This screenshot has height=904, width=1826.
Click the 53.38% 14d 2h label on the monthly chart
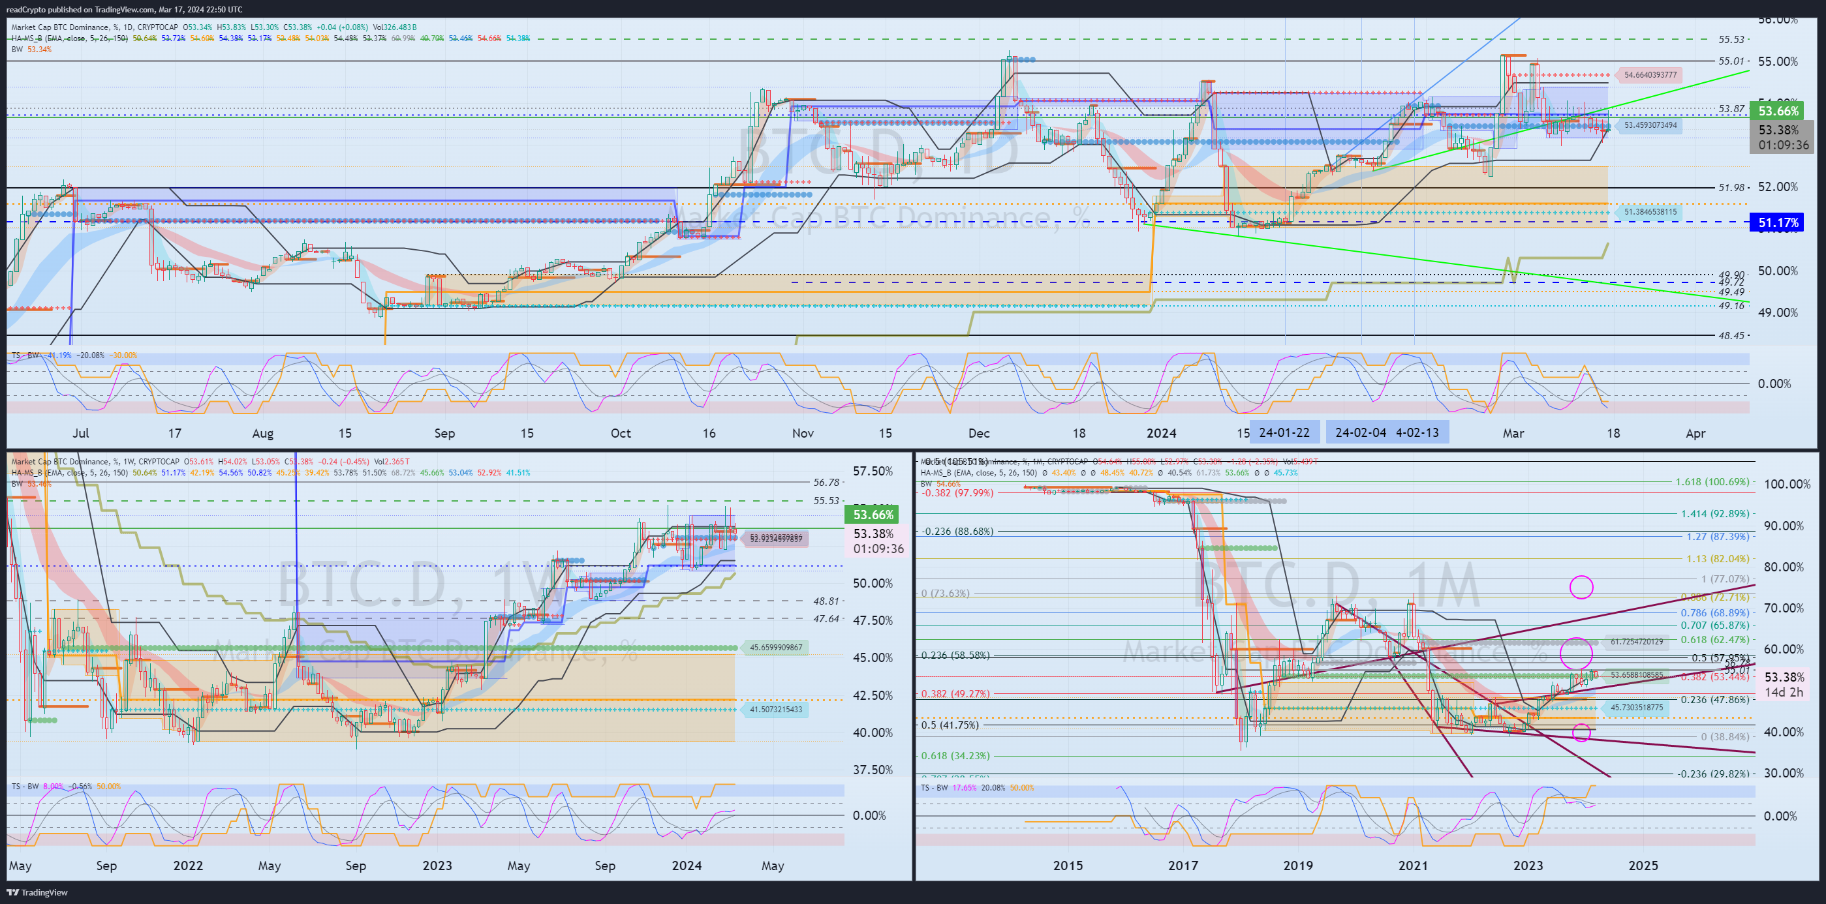pos(1784,684)
